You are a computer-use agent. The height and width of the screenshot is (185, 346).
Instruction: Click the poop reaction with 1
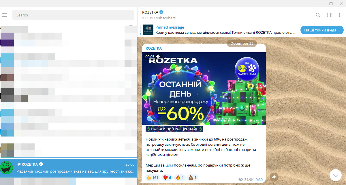(193, 177)
